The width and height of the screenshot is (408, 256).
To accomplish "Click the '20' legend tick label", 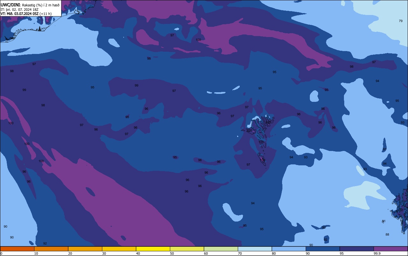I will pyautogui.click(x=70, y=253).
